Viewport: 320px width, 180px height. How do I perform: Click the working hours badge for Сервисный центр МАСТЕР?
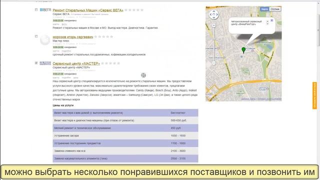(58, 74)
